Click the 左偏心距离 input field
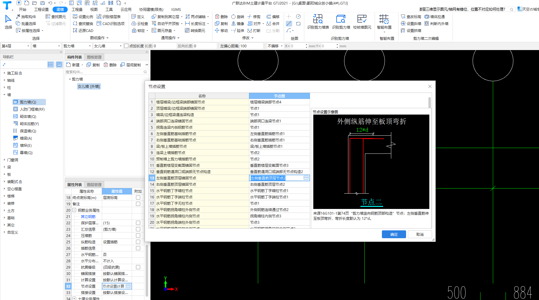Image resolution: width=539 pixels, height=300 pixels. click(251, 46)
